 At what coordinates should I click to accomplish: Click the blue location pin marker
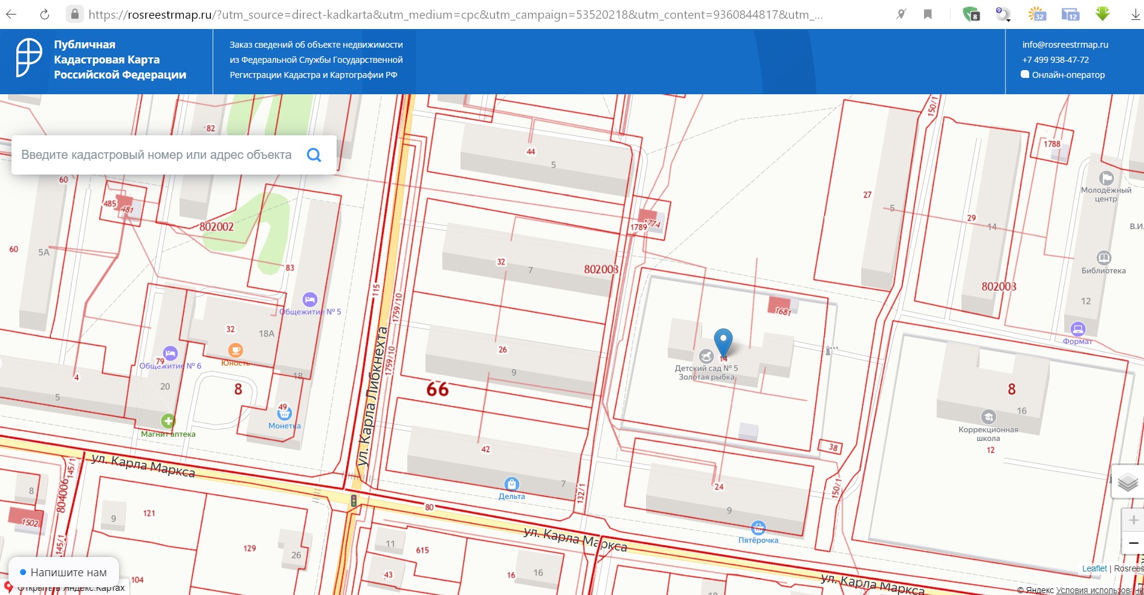(723, 342)
